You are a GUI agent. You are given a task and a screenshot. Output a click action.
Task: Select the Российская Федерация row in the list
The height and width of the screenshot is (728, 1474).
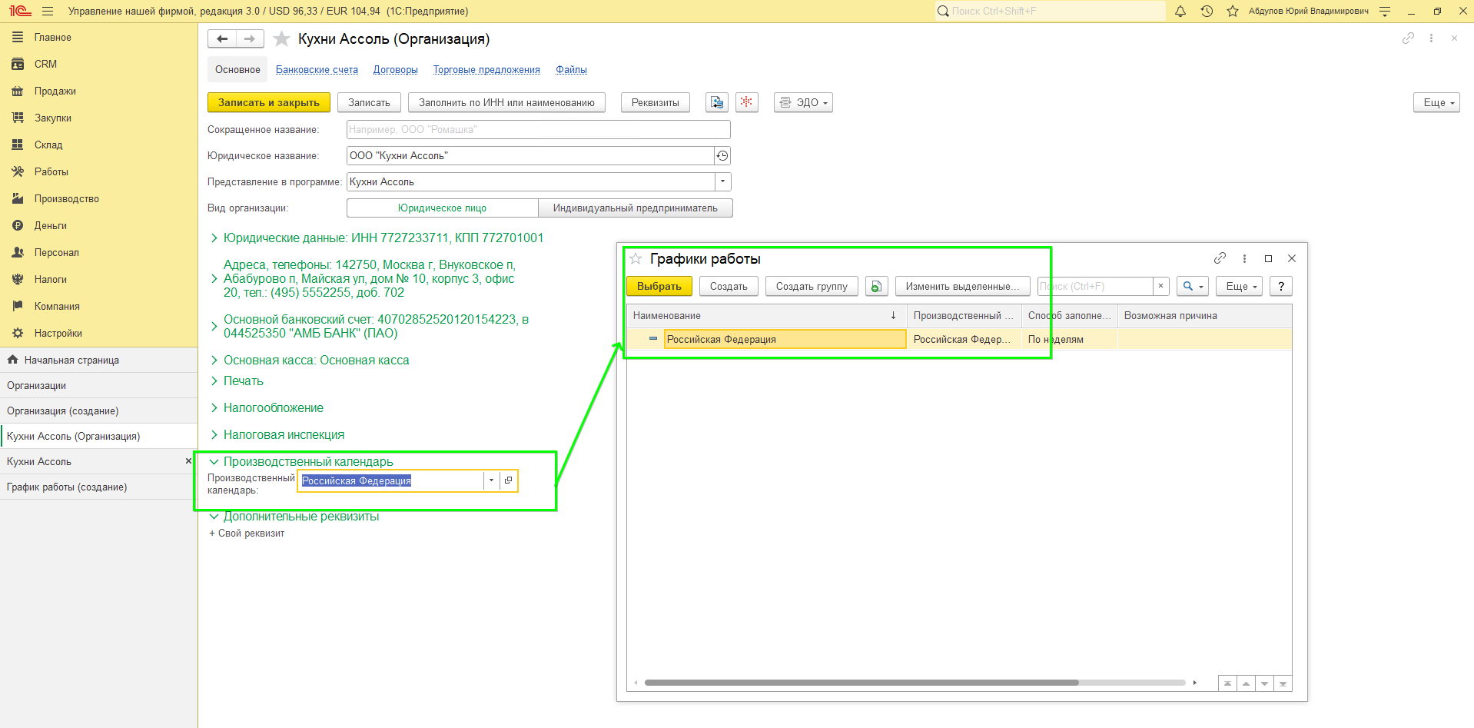point(959,340)
